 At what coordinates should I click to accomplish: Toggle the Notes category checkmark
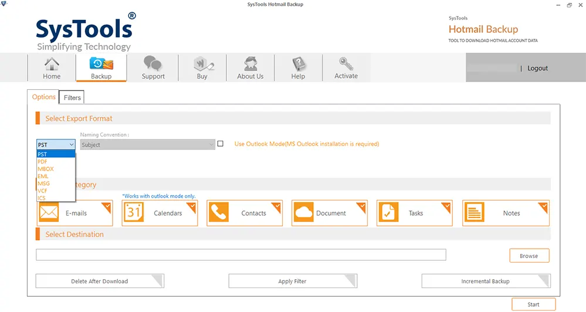[544, 206]
